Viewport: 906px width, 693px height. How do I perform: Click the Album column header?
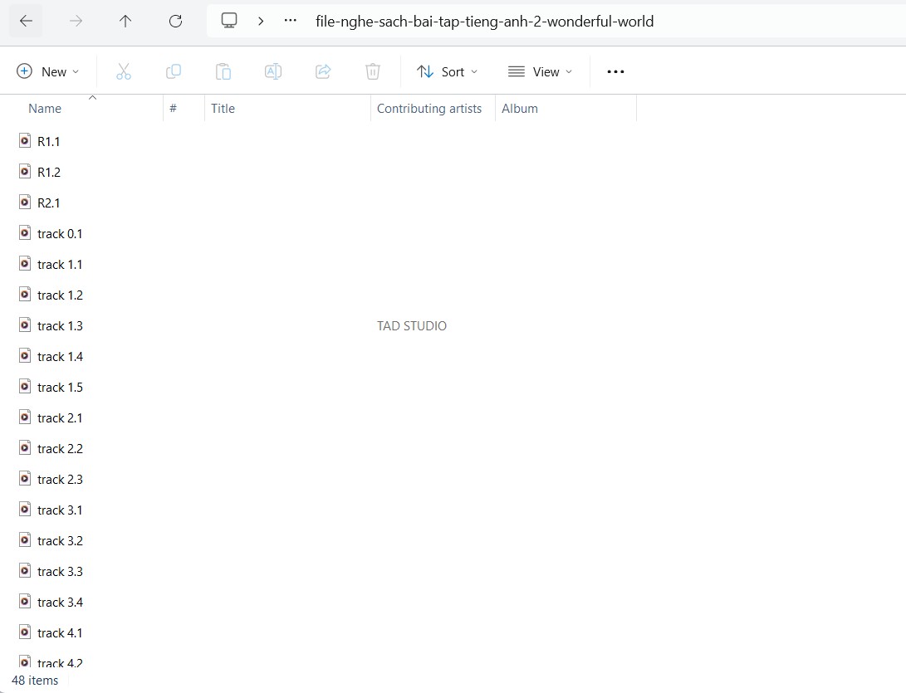pyautogui.click(x=520, y=109)
